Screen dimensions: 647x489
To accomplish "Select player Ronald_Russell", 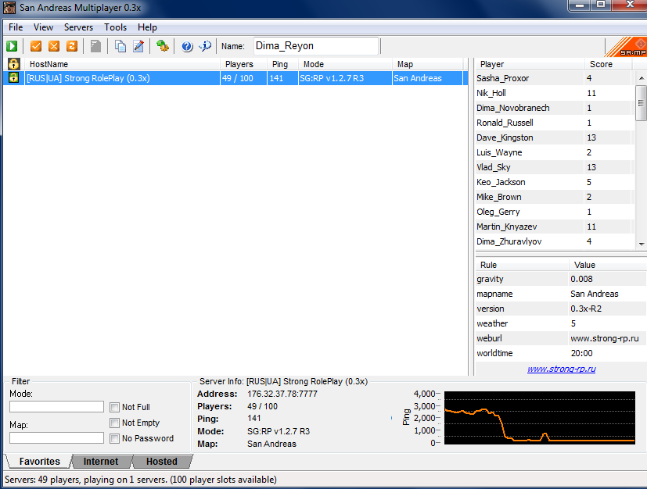I will pyautogui.click(x=554, y=123).
